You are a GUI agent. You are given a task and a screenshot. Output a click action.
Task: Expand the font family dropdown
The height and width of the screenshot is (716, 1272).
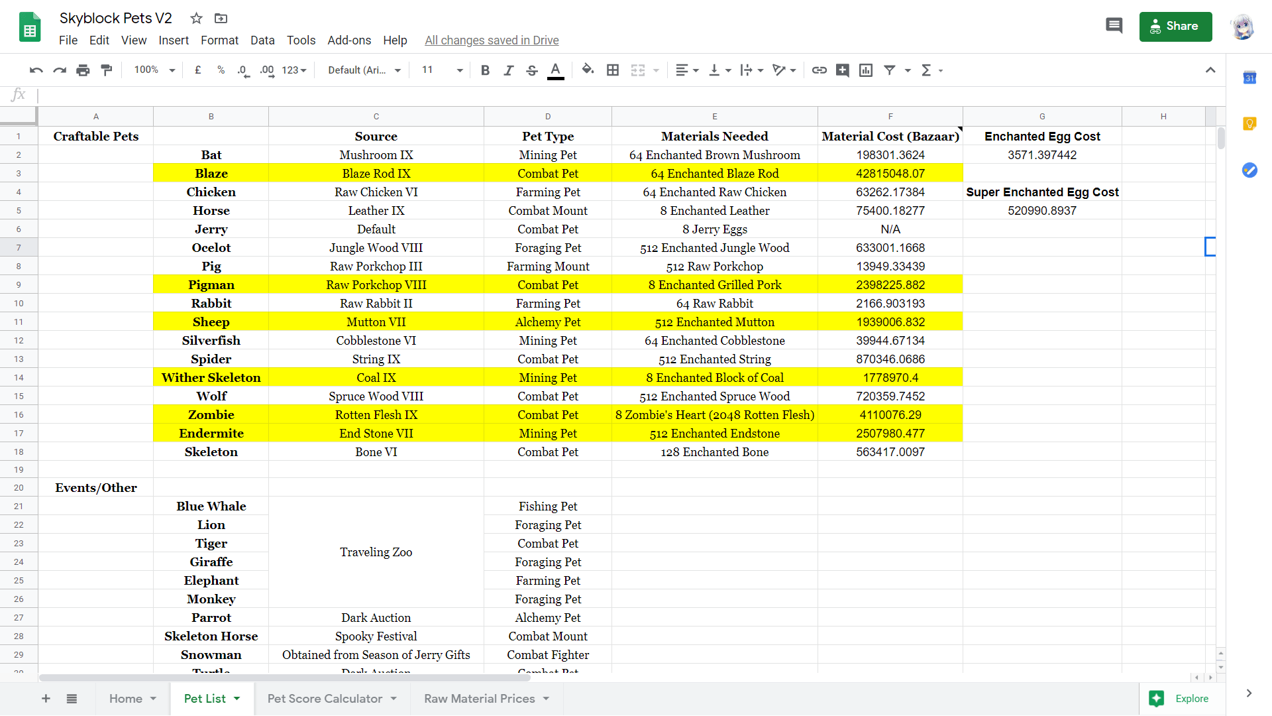(x=364, y=70)
